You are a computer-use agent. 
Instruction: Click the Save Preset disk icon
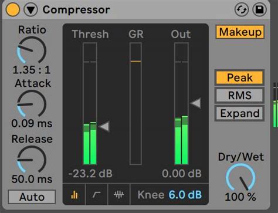[260, 9]
